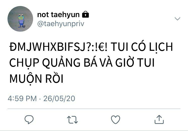
Task: Open the frog profile picture
Action: point(20,19)
